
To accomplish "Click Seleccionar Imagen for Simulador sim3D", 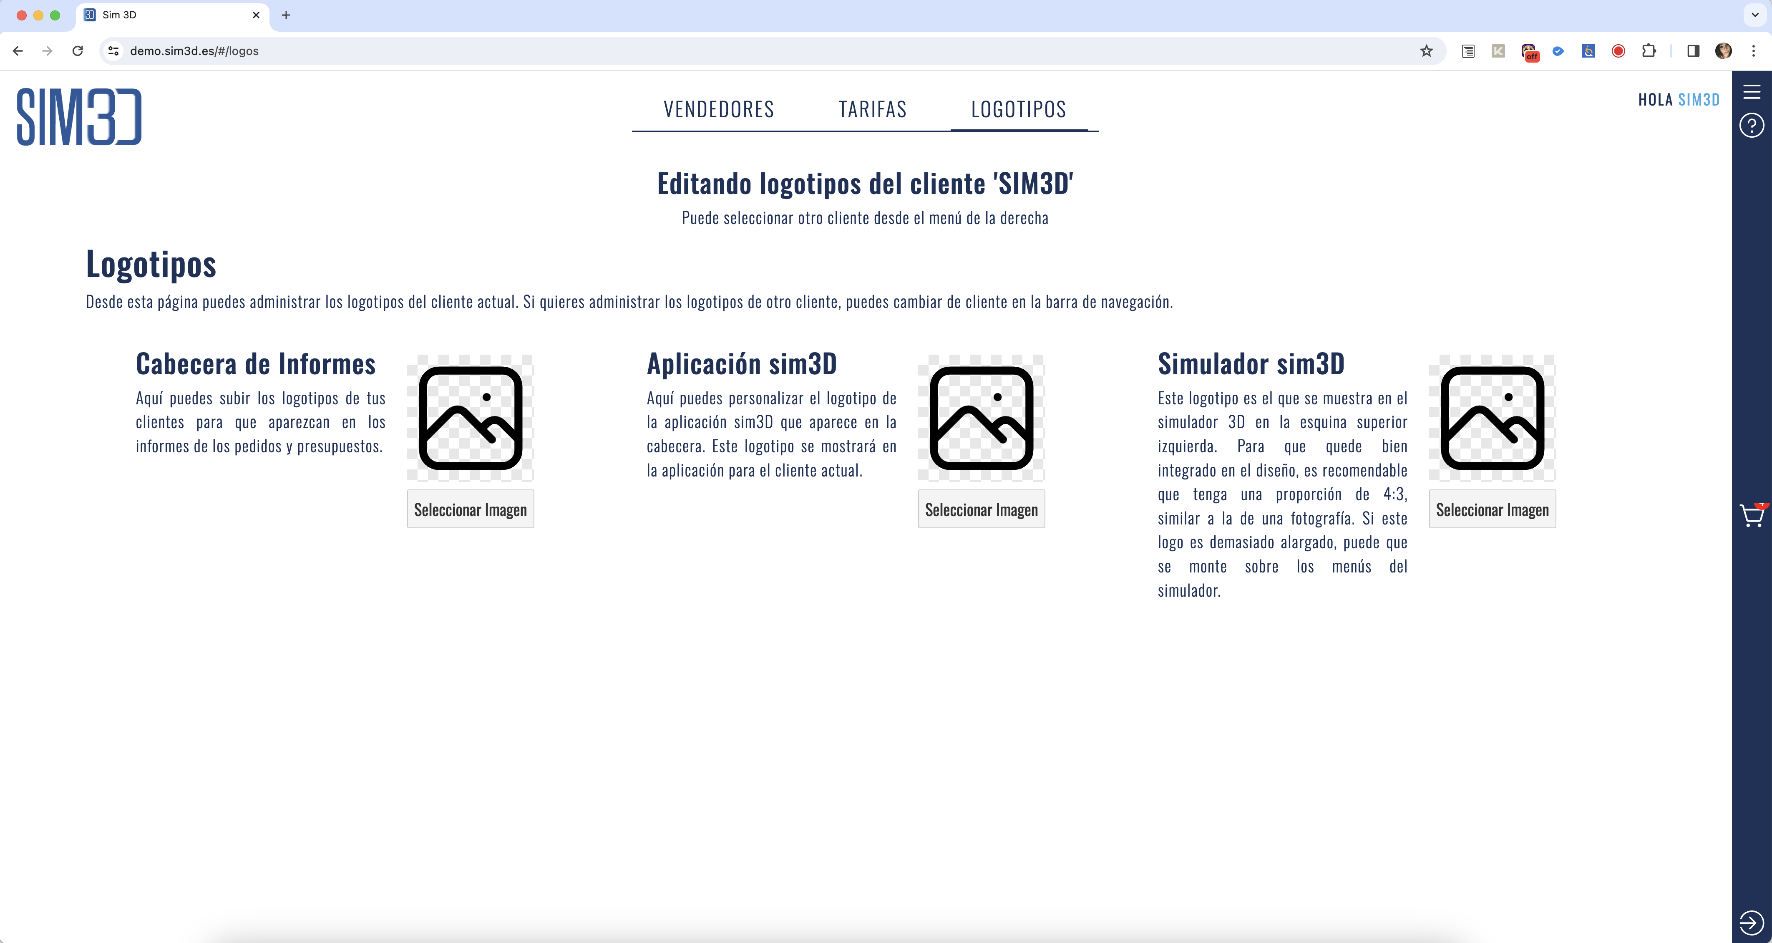I will [x=1492, y=509].
